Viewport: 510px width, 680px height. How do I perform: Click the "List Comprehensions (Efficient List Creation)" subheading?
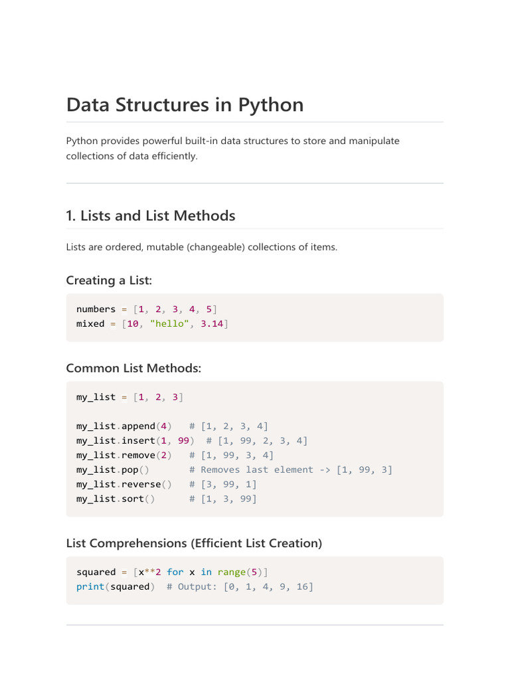(x=194, y=543)
